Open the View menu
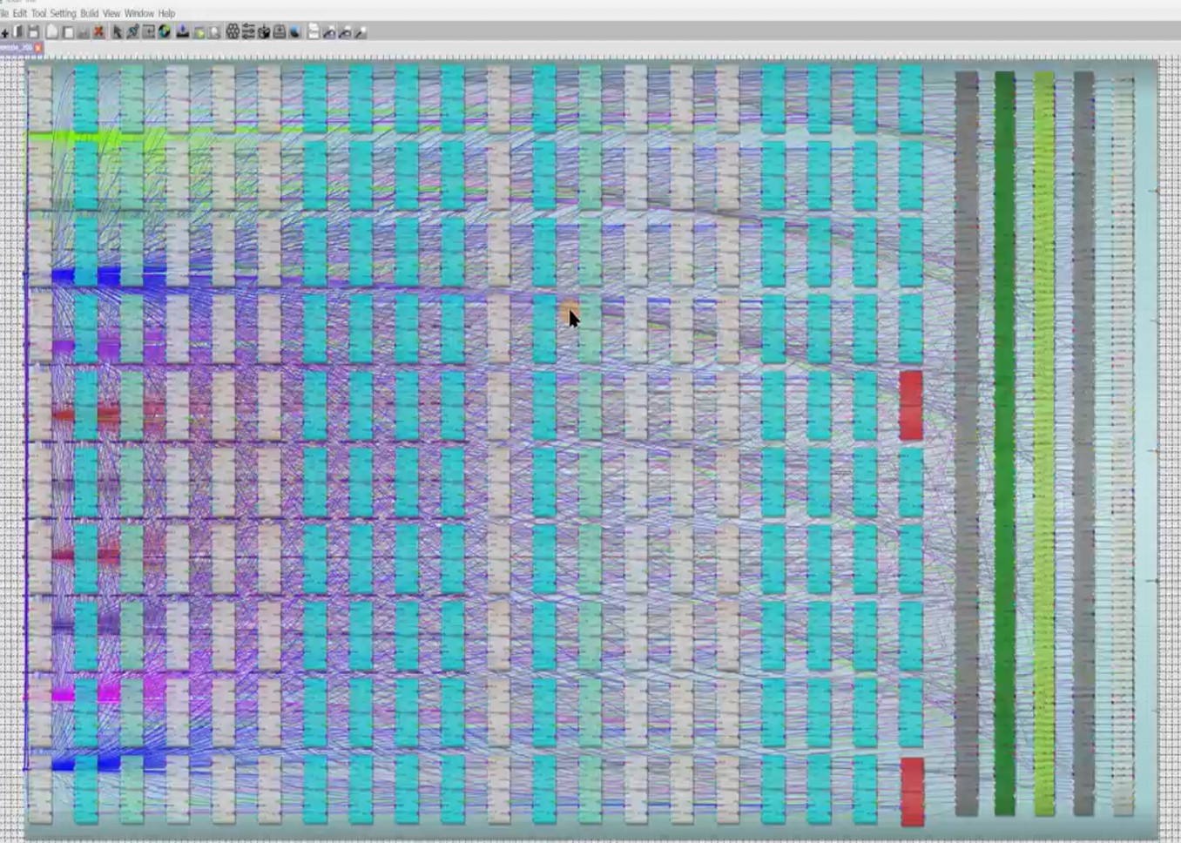Viewport: 1181px width, 843px height. (x=111, y=14)
